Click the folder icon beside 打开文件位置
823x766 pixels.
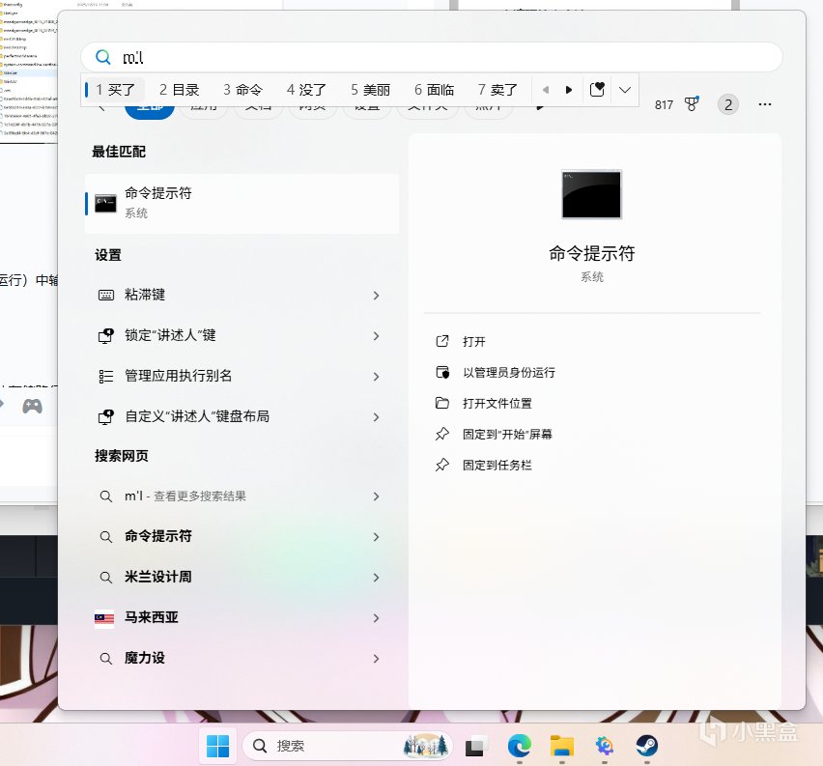click(442, 403)
